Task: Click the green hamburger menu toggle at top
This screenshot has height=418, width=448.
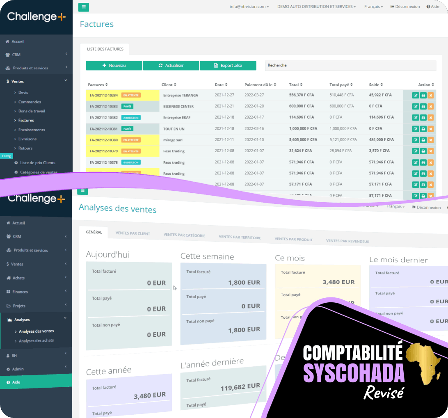Action: pos(83,7)
